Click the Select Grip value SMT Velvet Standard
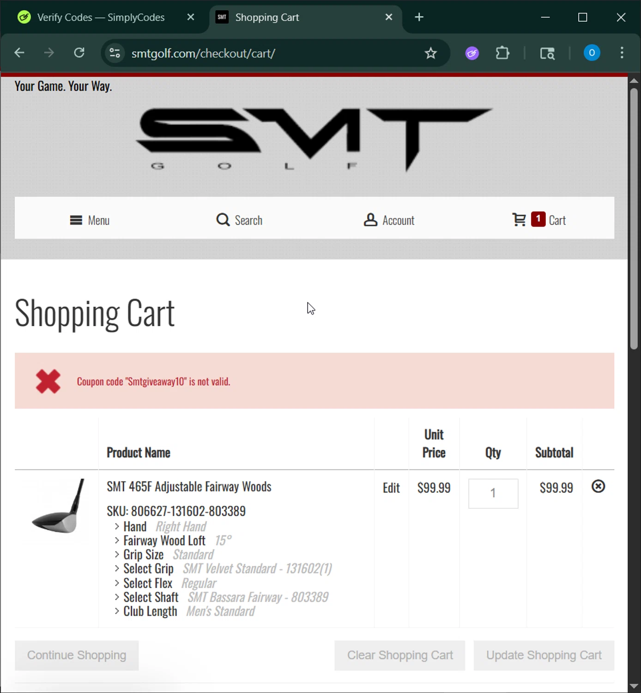 [257, 569]
